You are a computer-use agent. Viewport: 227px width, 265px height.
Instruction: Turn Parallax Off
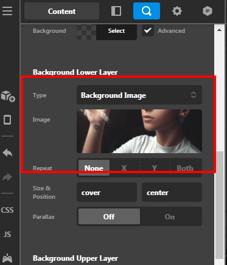point(109,216)
